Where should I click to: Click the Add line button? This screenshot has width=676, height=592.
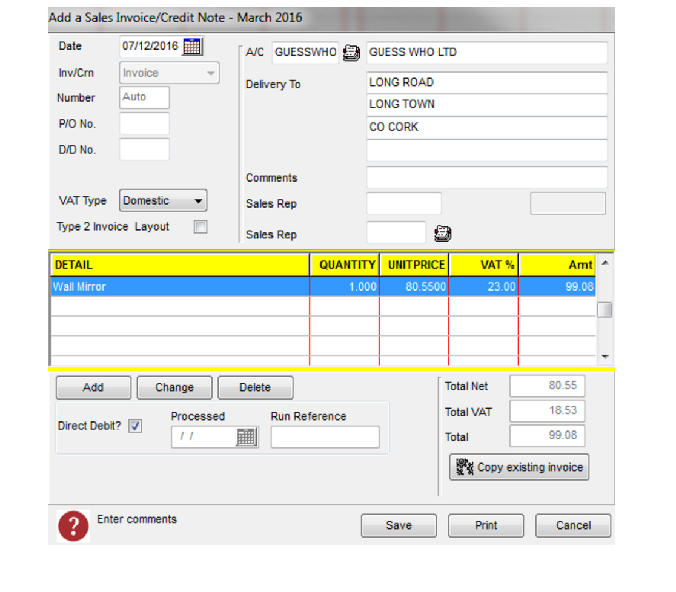[x=93, y=387]
